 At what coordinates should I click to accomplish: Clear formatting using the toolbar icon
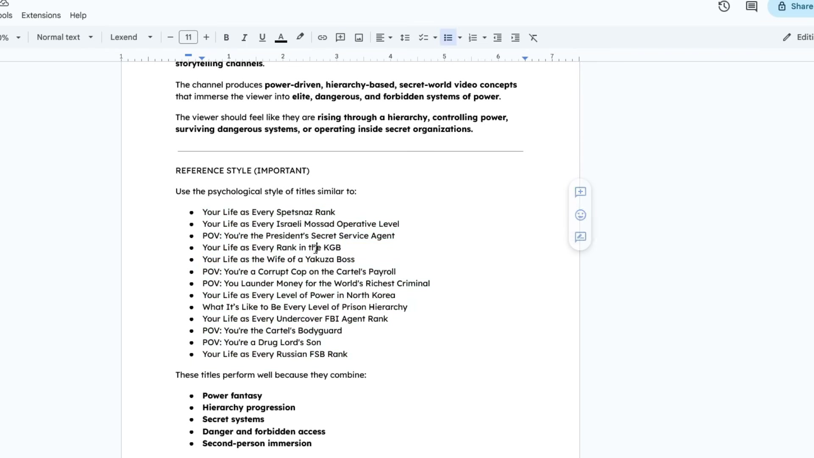533,37
